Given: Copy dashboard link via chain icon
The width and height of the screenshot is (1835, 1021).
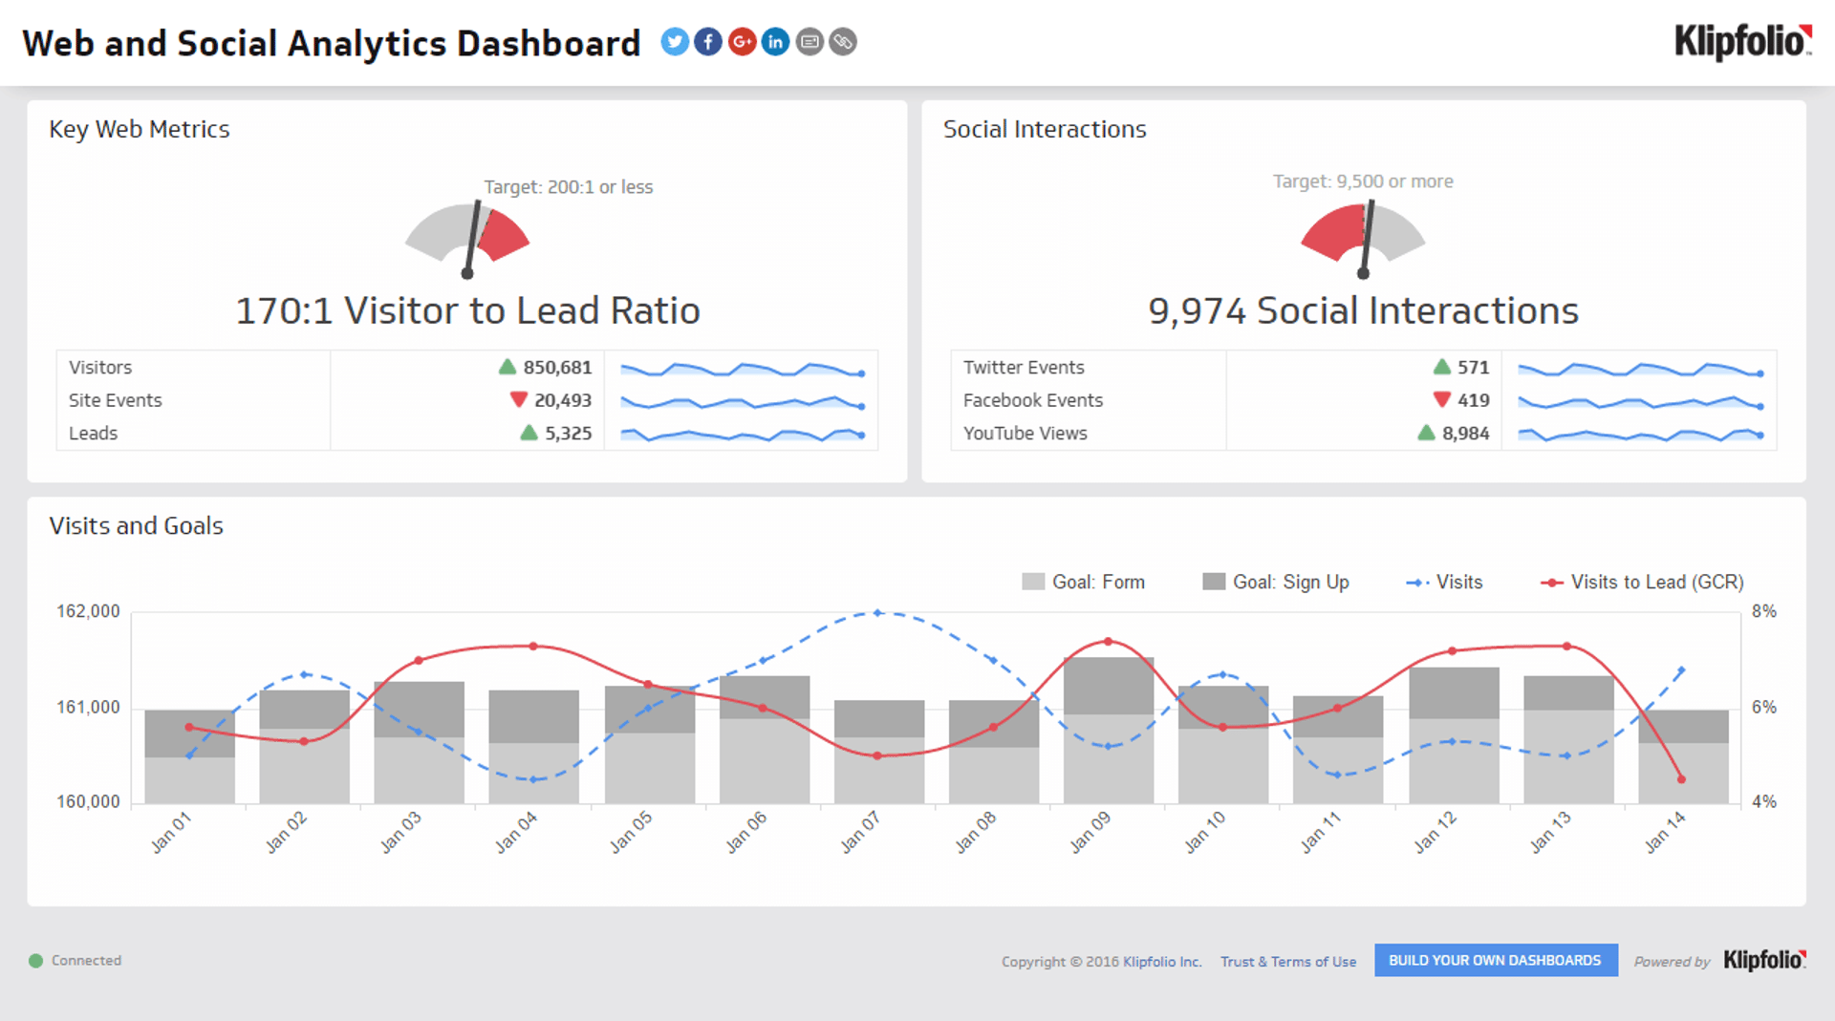Looking at the screenshot, I should tap(843, 42).
